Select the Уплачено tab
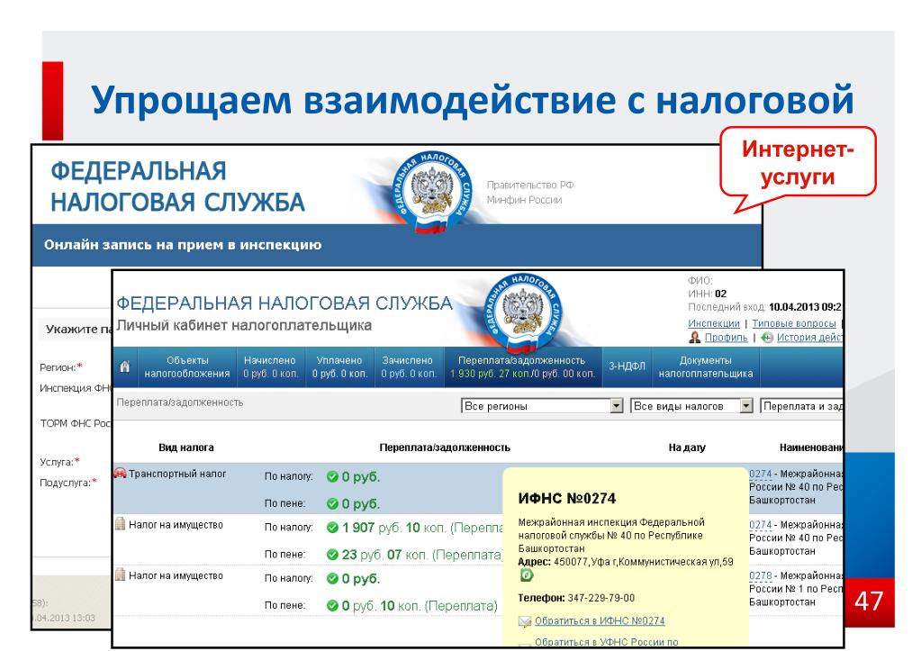This screenshot has width=921, height=651. pos(339,367)
